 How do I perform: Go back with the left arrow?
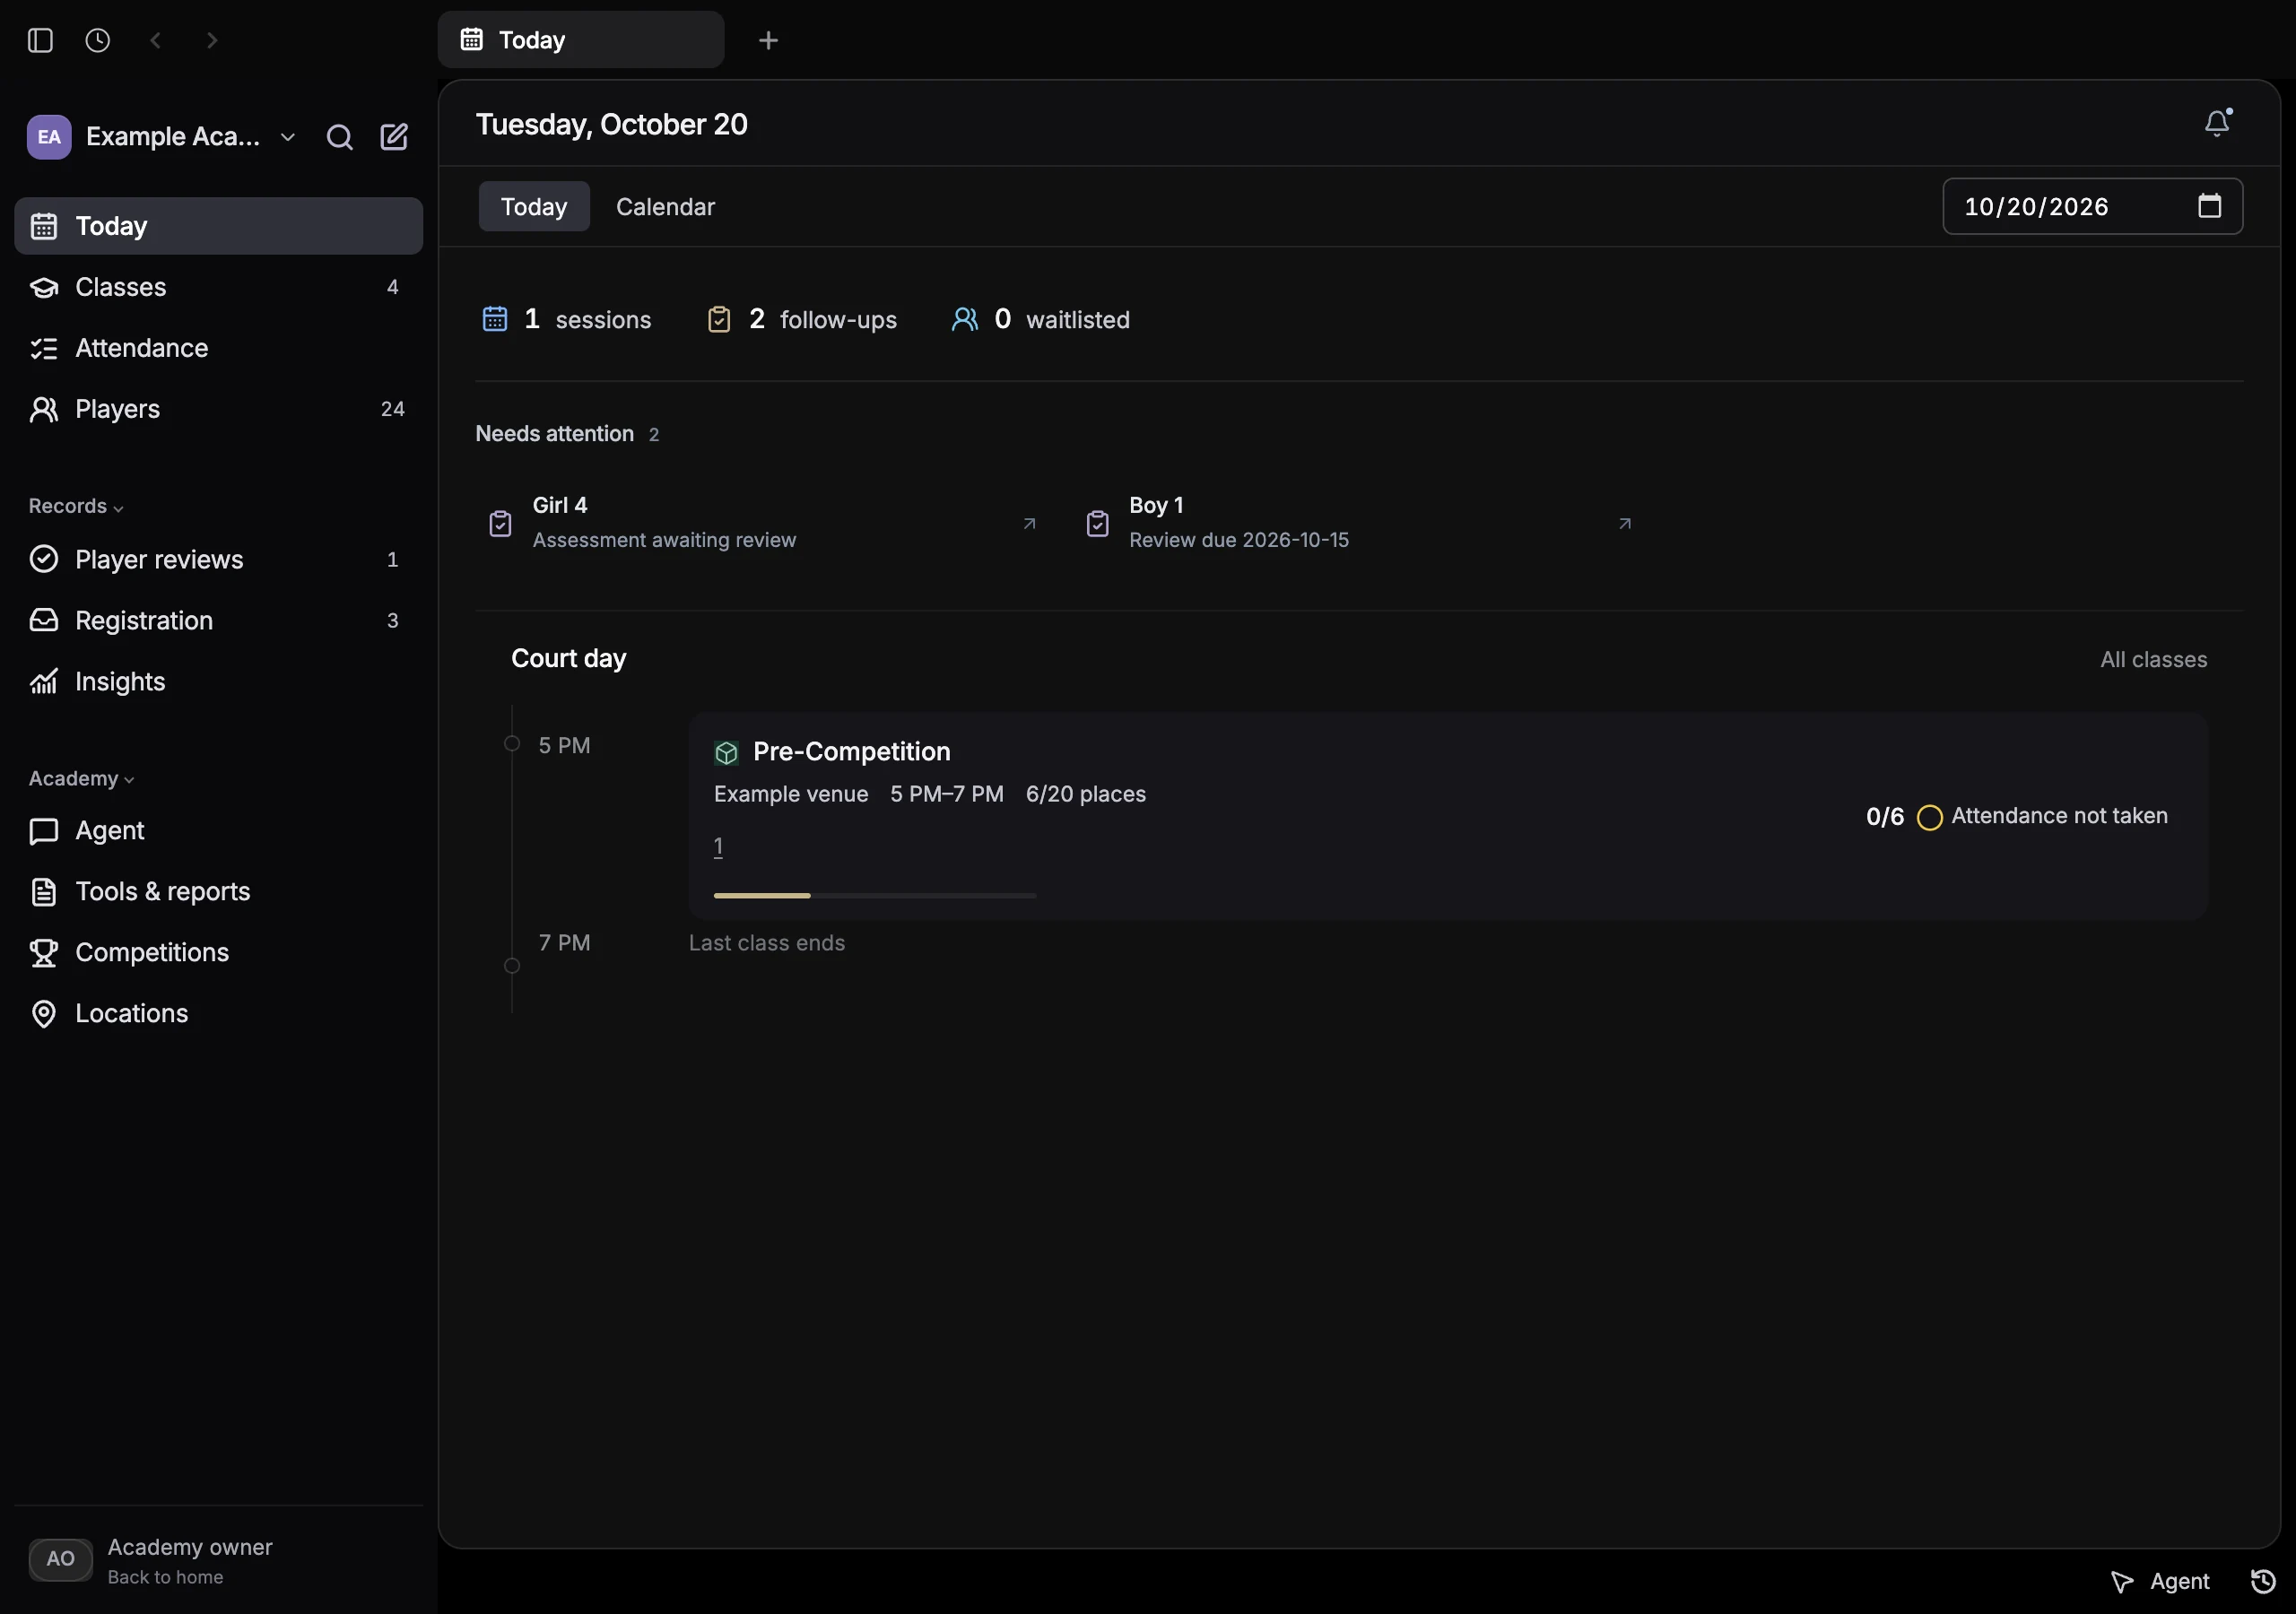click(x=155, y=40)
